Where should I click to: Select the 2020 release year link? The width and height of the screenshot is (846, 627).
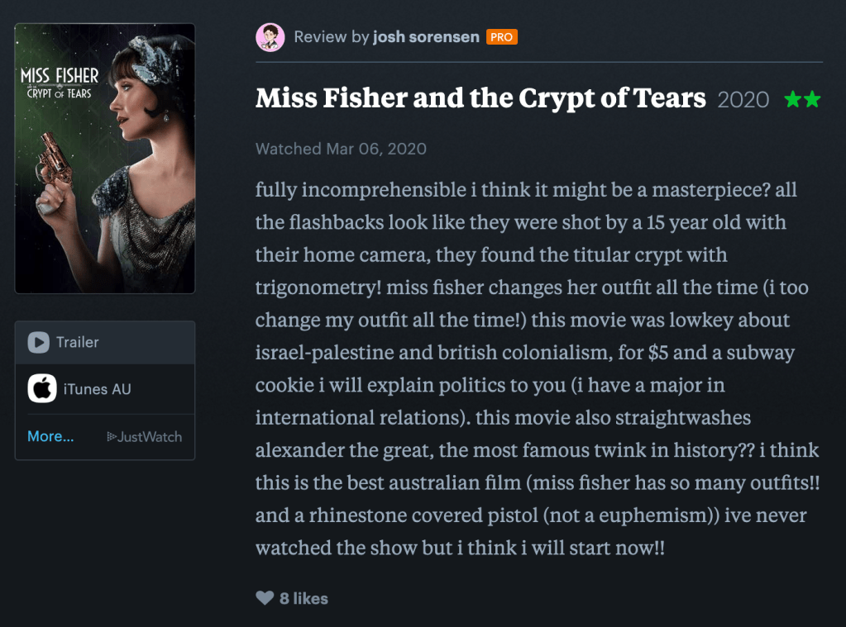coord(743,100)
